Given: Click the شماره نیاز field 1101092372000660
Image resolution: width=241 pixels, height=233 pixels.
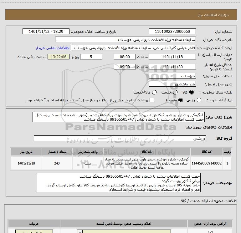Looking at the screenshot, I should (172, 31).
